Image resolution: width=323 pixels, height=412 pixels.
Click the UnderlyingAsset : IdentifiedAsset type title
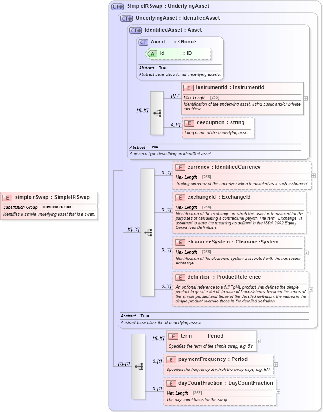tap(178, 18)
